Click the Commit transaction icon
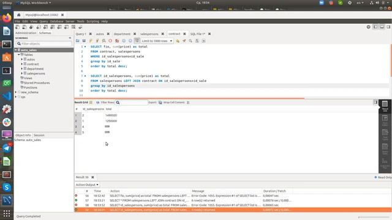The image size is (392, 220). [124, 41]
